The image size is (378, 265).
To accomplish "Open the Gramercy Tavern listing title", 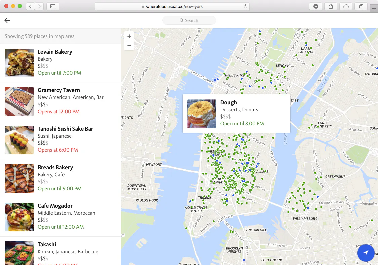I will click(58, 90).
